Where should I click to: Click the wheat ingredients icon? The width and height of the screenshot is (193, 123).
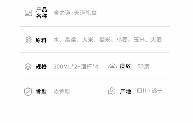pos(29,39)
